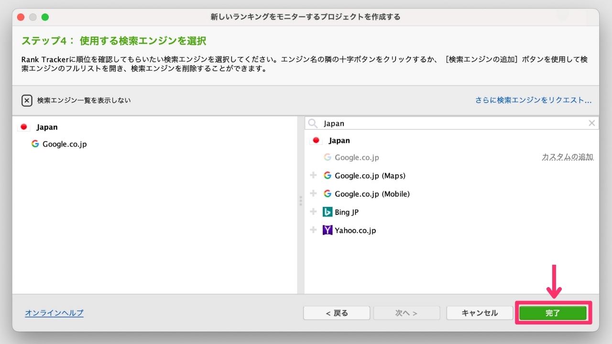612x344 pixels.
Task: Click Japan flag icon in the left panel
Action: coord(23,127)
